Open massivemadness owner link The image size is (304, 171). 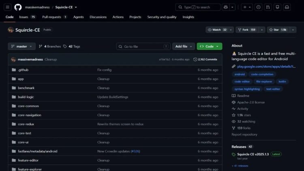pos(37,7)
